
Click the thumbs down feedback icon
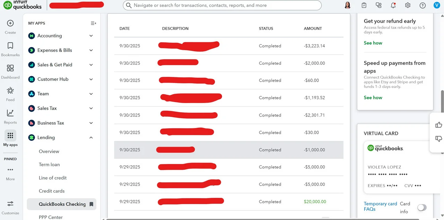click(439, 139)
